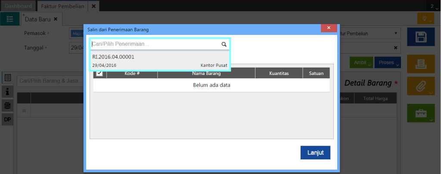Open the list view icon beside Data Baru
441x174 pixels.
(x=10, y=19)
